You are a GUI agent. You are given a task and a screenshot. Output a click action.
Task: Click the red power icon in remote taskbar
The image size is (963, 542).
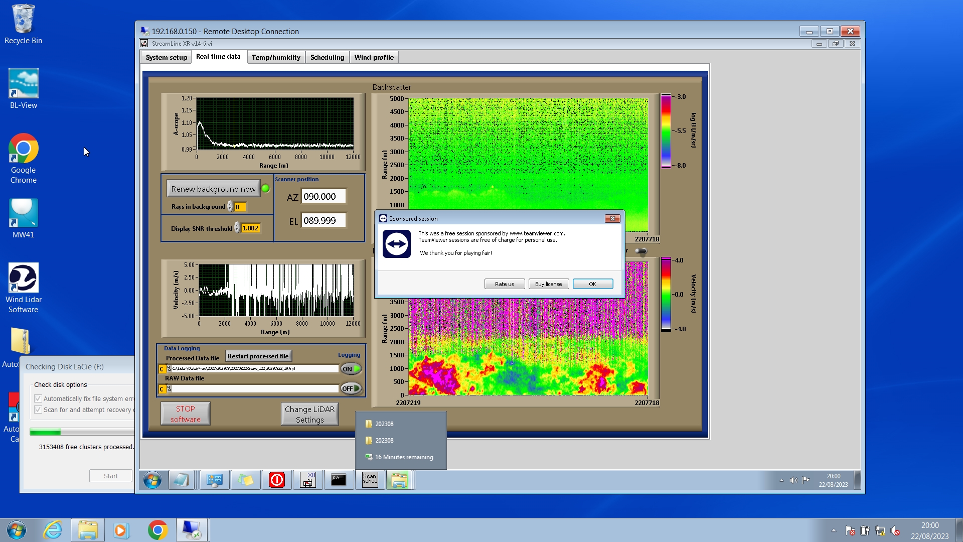(276, 480)
